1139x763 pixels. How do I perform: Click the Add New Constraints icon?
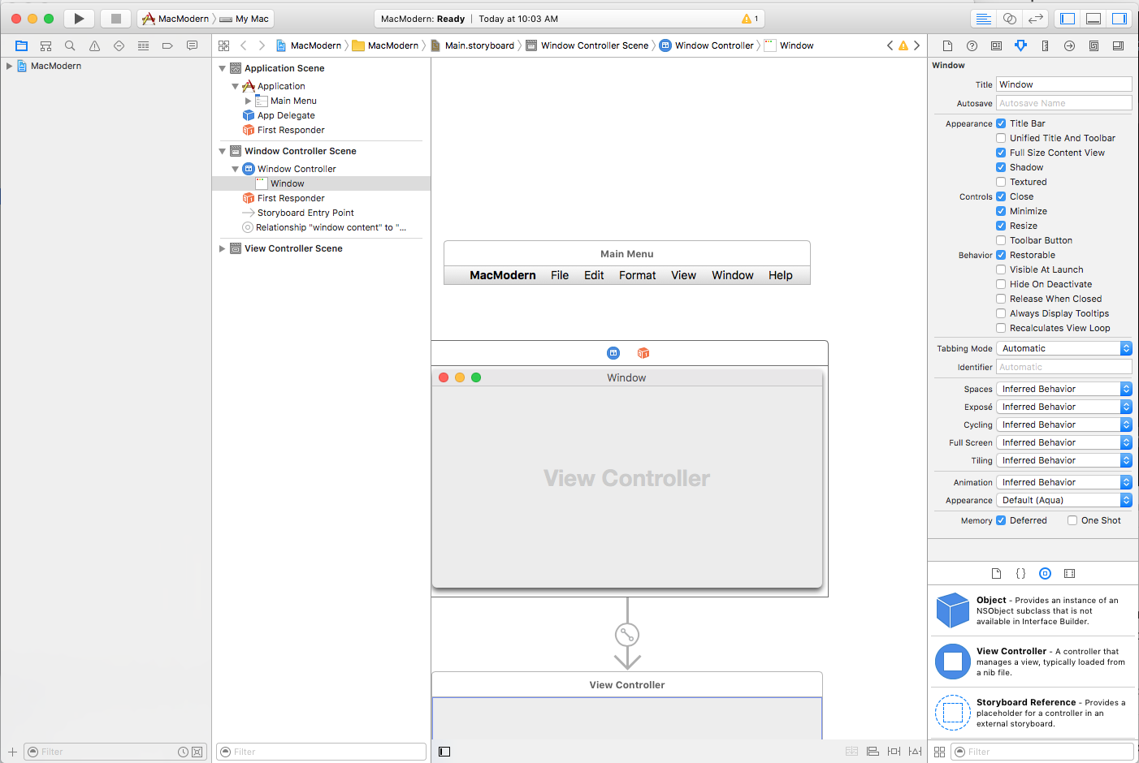[894, 752]
